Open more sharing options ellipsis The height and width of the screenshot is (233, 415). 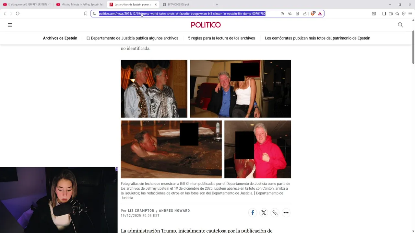pyautogui.click(x=286, y=213)
